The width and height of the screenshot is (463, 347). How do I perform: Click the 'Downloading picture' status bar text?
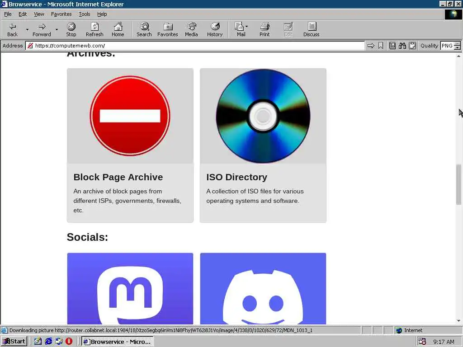click(161, 330)
